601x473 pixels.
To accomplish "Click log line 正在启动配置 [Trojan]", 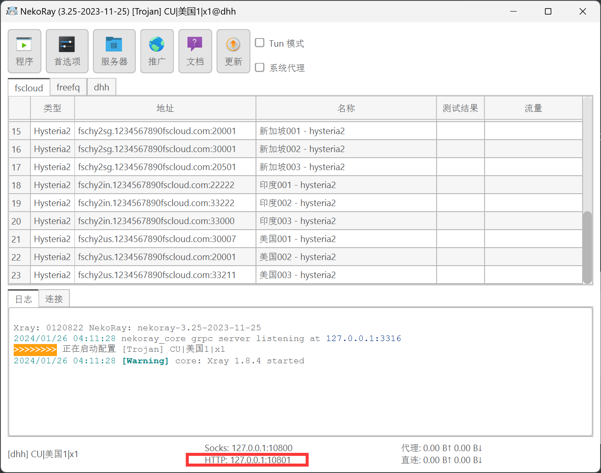I will click(119, 349).
